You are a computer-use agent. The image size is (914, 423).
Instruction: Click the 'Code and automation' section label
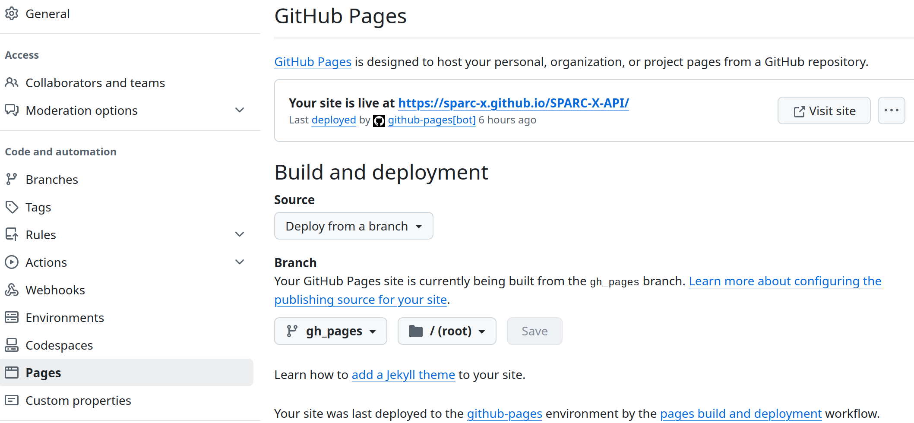pos(61,152)
